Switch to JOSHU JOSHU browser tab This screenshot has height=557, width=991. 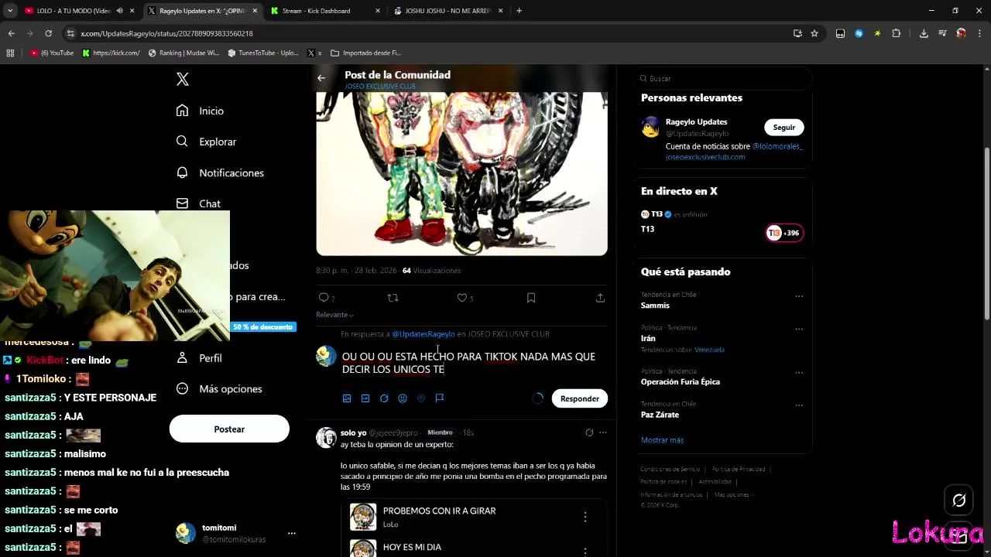pyautogui.click(x=447, y=11)
